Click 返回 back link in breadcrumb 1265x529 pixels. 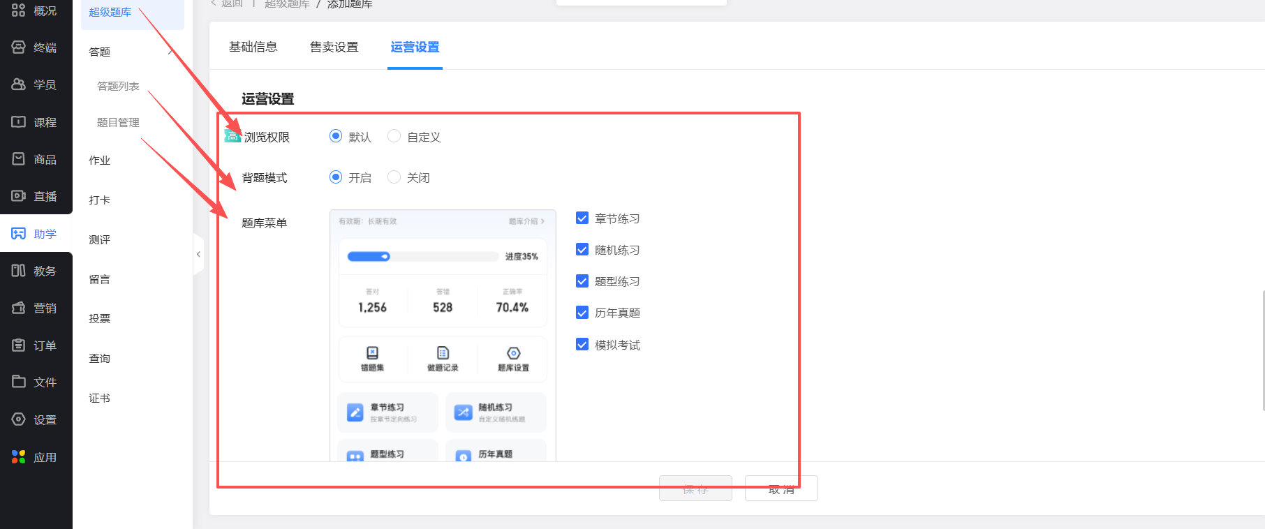pyautogui.click(x=227, y=3)
